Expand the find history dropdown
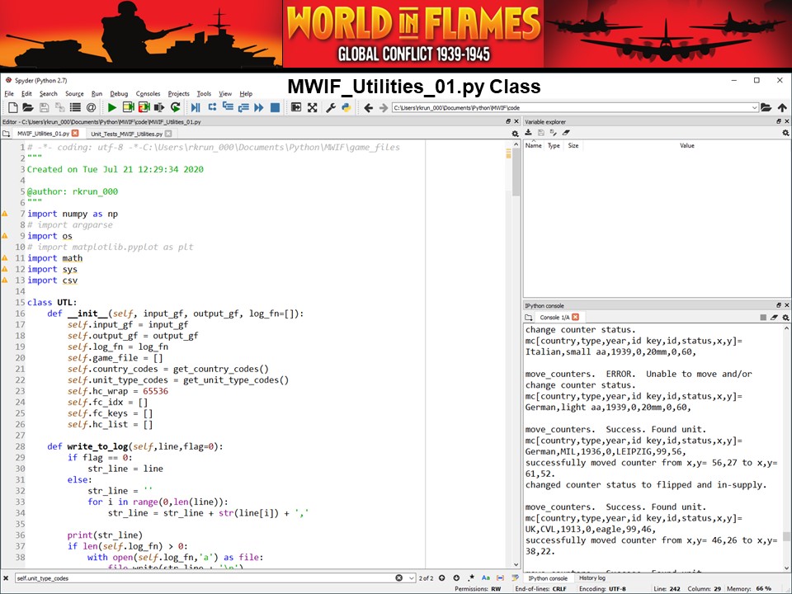Viewport: 792px width, 594px height. 411,578
